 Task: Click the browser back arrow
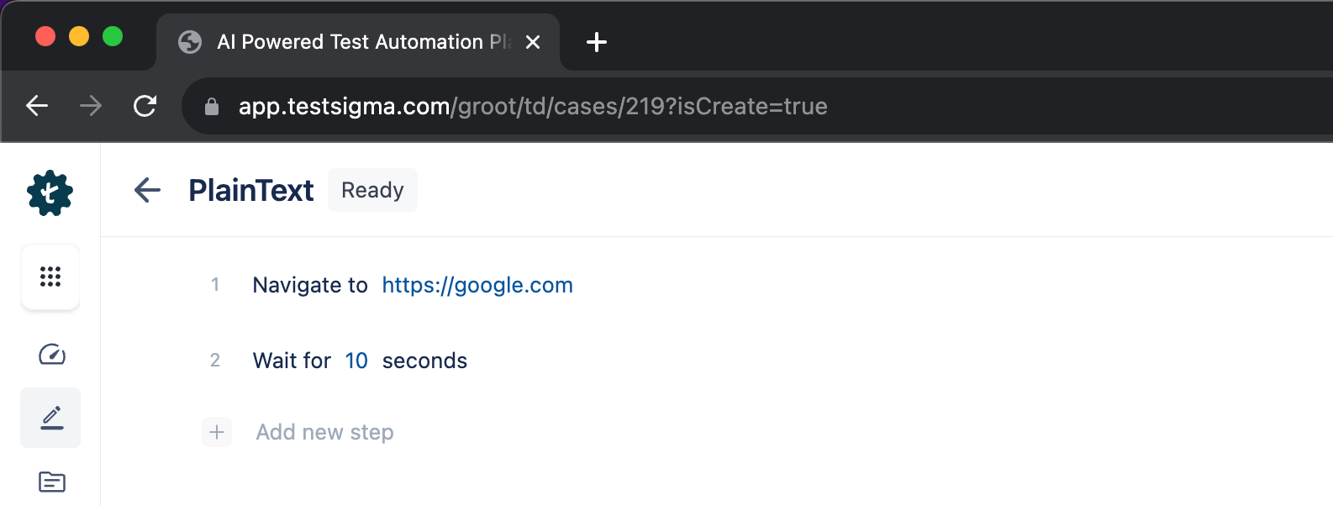coord(37,106)
